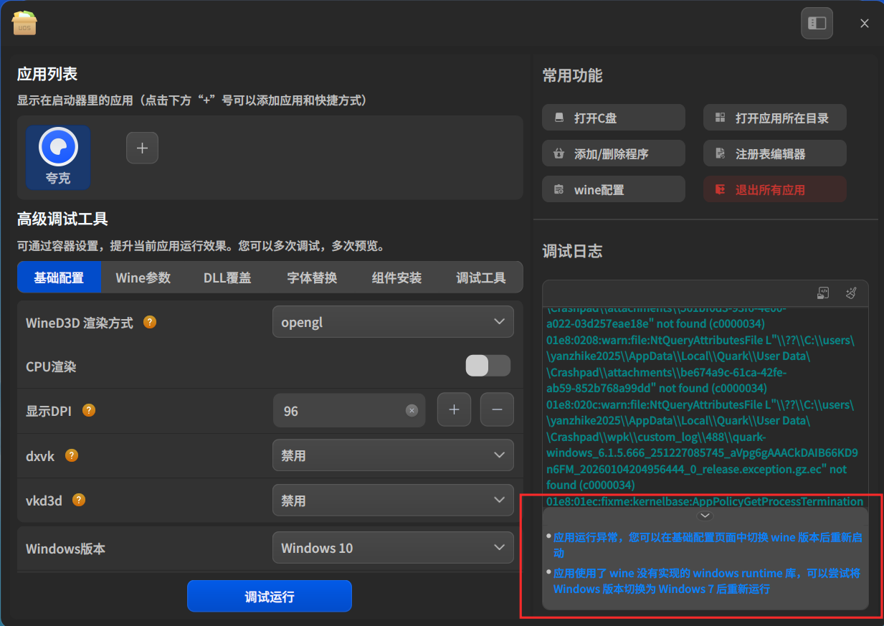Expand the dxvk 禁用 dropdown
Image resolution: width=884 pixels, height=626 pixels.
(393, 455)
